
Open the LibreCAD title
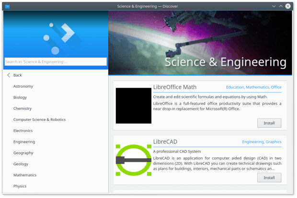[x=165, y=142]
